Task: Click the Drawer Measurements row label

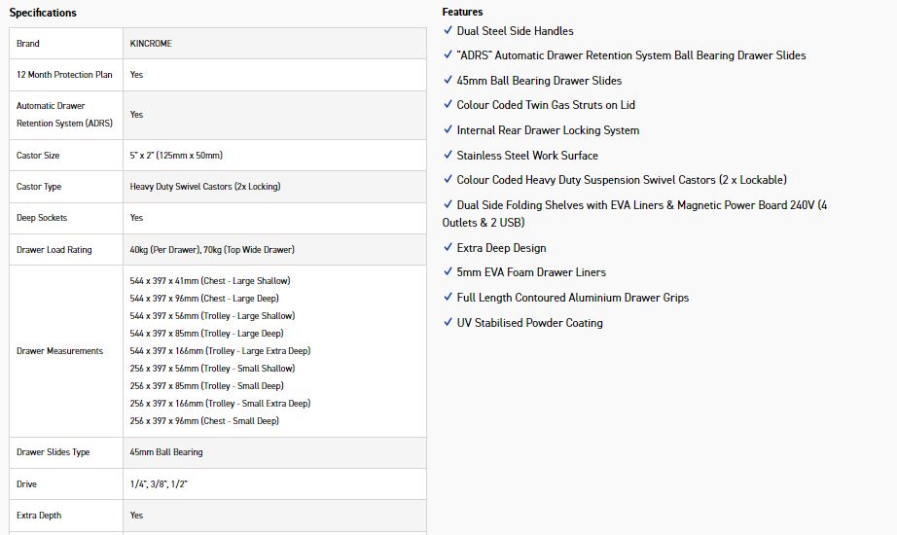Action: (x=59, y=351)
